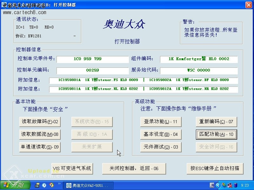254x190 pixels.
Task: Expand hidden tray icons arrow
Action: [218, 185]
